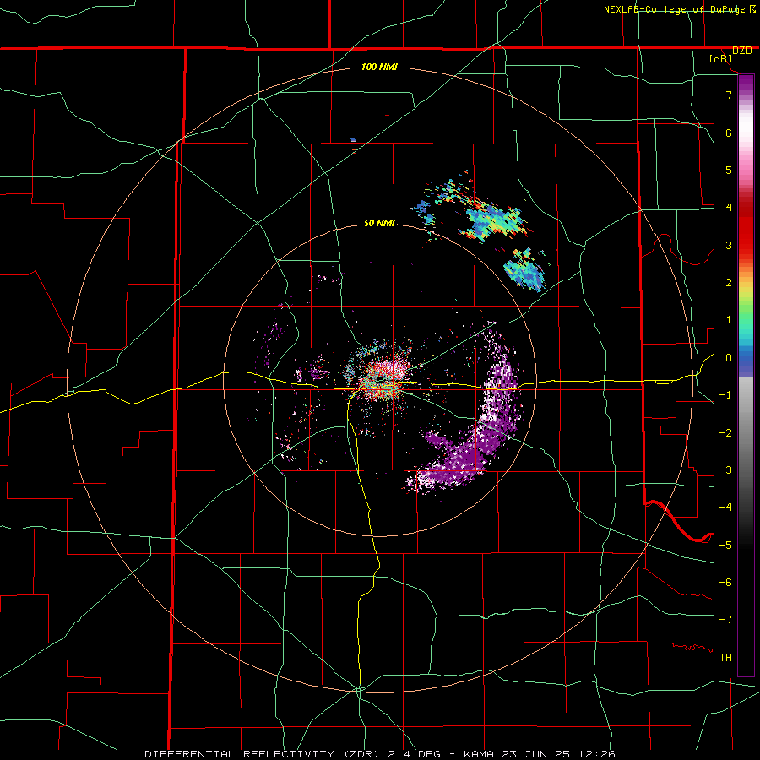The height and width of the screenshot is (760, 760).
Task: Click the -1 value on color scale
Action: [725, 395]
